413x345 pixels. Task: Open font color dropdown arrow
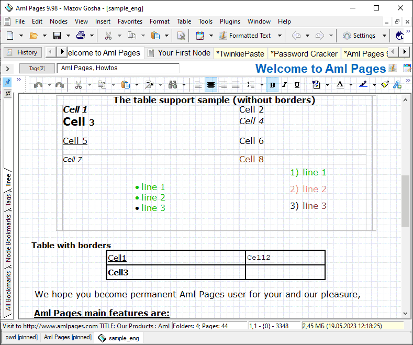(351, 85)
